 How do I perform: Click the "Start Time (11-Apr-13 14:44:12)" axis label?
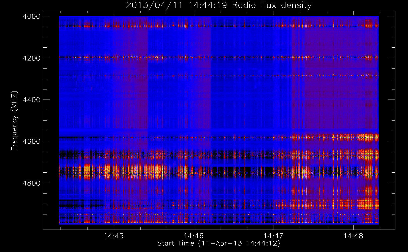point(219,243)
